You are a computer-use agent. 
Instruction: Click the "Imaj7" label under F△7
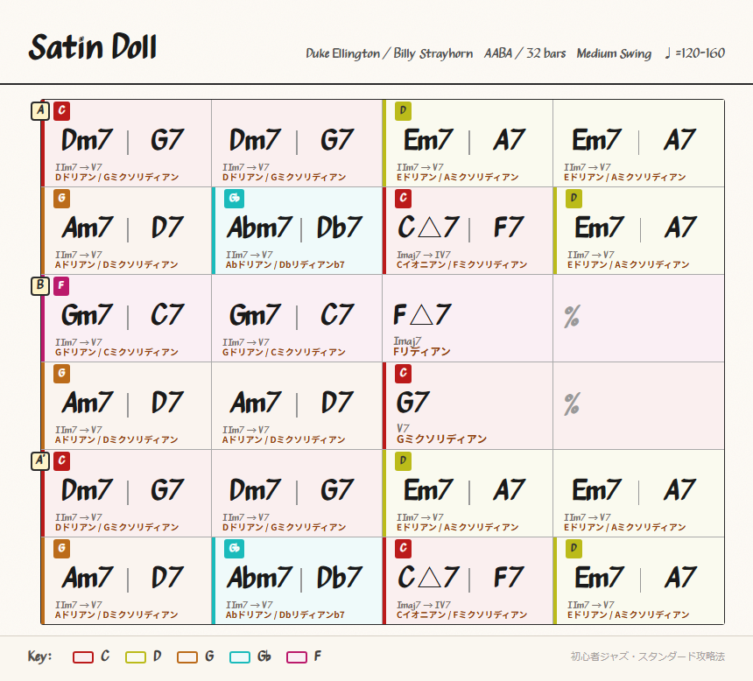coord(407,341)
